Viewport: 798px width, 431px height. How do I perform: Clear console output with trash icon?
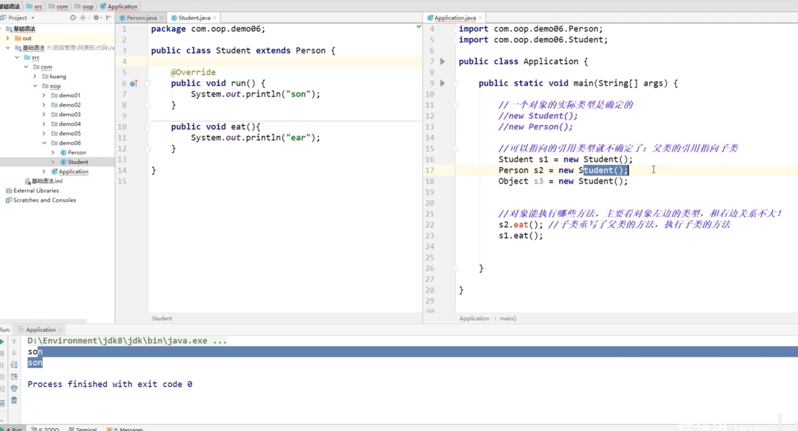pos(14,400)
